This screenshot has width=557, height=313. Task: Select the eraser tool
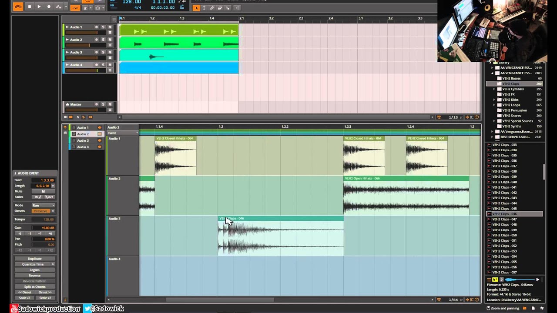pyautogui.click(x=220, y=8)
